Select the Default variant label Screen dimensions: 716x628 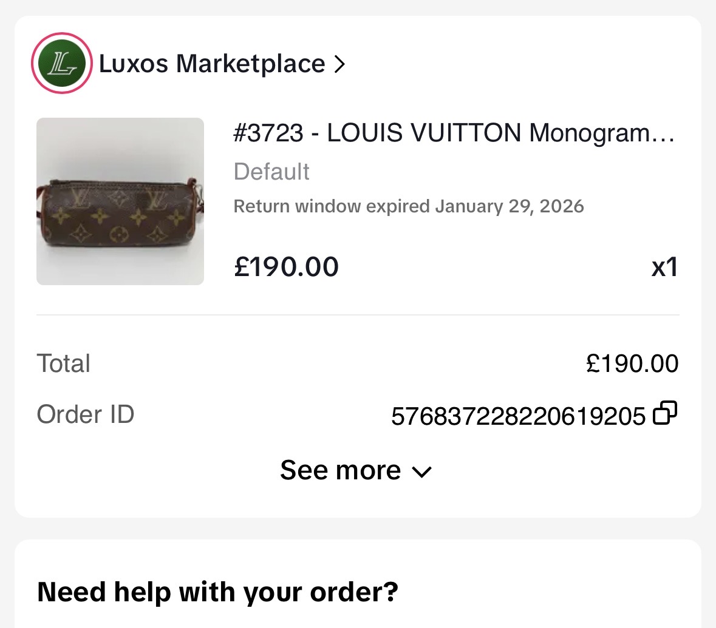pos(271,172)
